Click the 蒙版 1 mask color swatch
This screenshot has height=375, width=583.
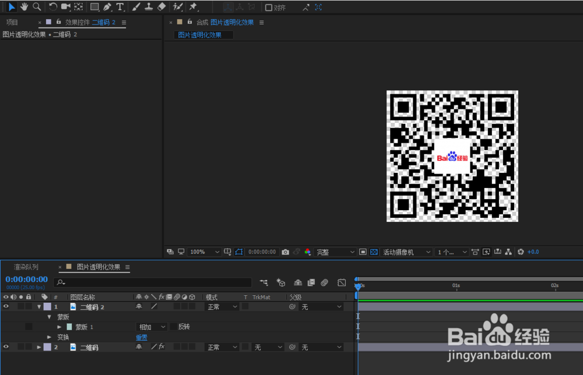(69, 327)
